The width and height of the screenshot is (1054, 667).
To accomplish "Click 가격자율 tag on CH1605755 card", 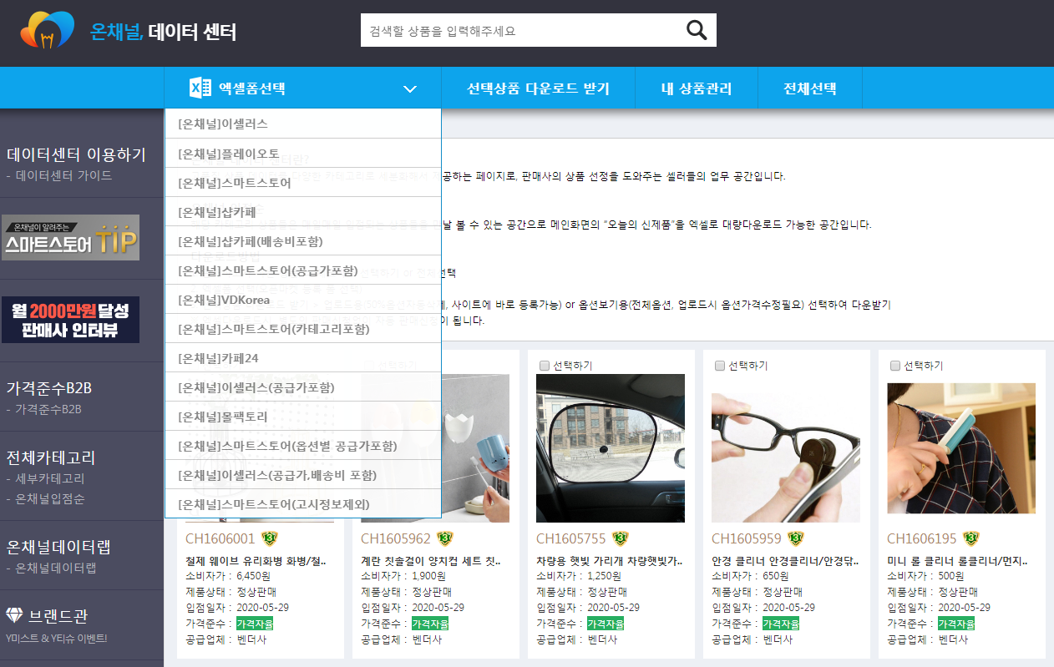I will pyautogui.click(x=606, y=624).
